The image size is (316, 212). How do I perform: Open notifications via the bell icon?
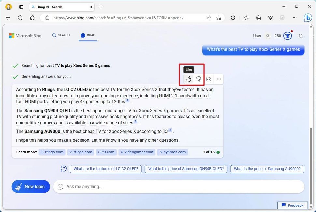pos(301,36)
